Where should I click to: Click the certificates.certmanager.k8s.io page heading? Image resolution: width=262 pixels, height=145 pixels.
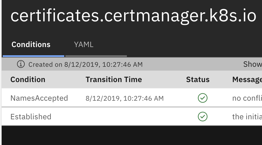coord(133,16)
